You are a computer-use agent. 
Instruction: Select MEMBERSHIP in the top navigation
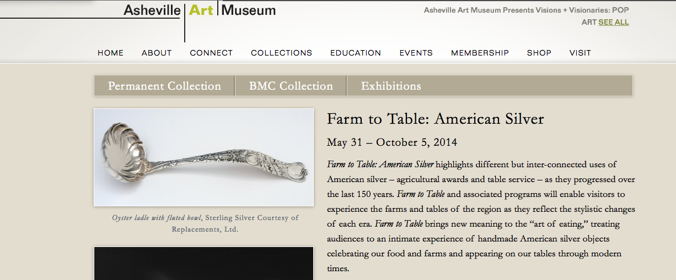[480, 53]
